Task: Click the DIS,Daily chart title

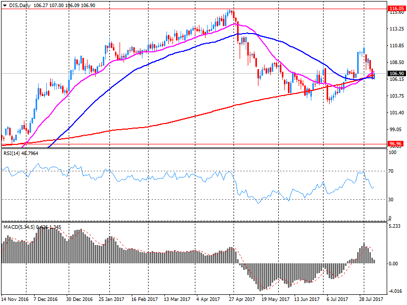Action: 19,6
